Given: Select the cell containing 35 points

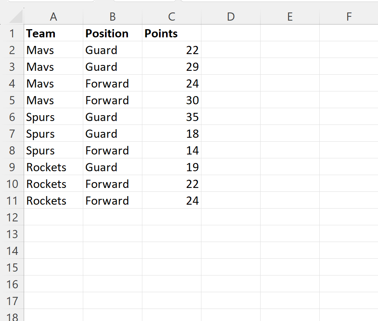Looking at the screenshot, I should point(171,117).
